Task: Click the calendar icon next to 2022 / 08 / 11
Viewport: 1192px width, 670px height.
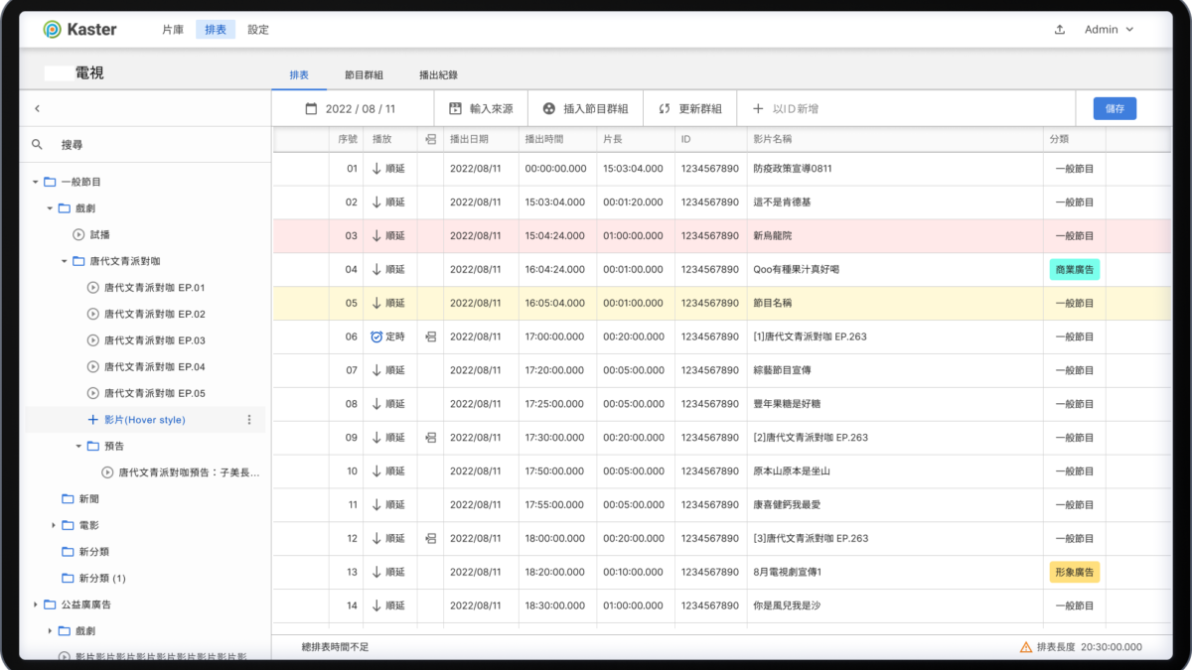Action: 311,109
